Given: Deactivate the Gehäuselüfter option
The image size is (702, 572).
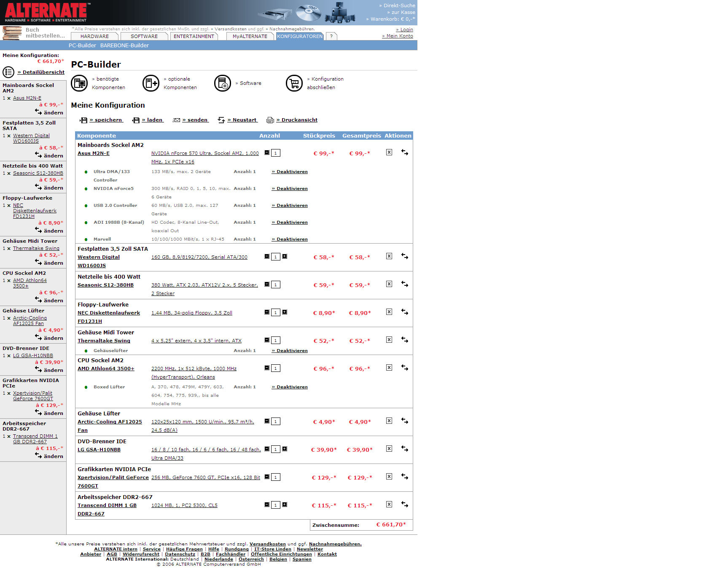Looking at the screenshot, I should 290,350.
